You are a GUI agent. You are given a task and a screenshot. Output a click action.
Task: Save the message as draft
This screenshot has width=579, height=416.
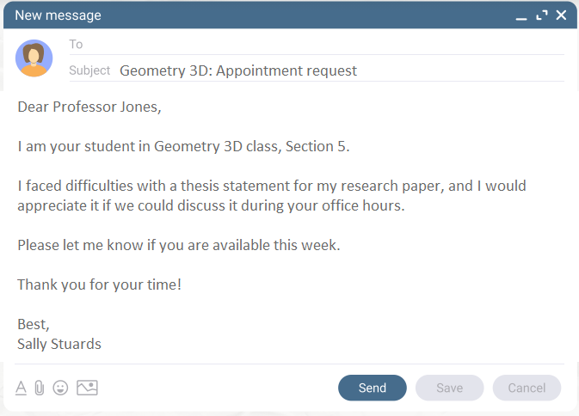[449, 388]
